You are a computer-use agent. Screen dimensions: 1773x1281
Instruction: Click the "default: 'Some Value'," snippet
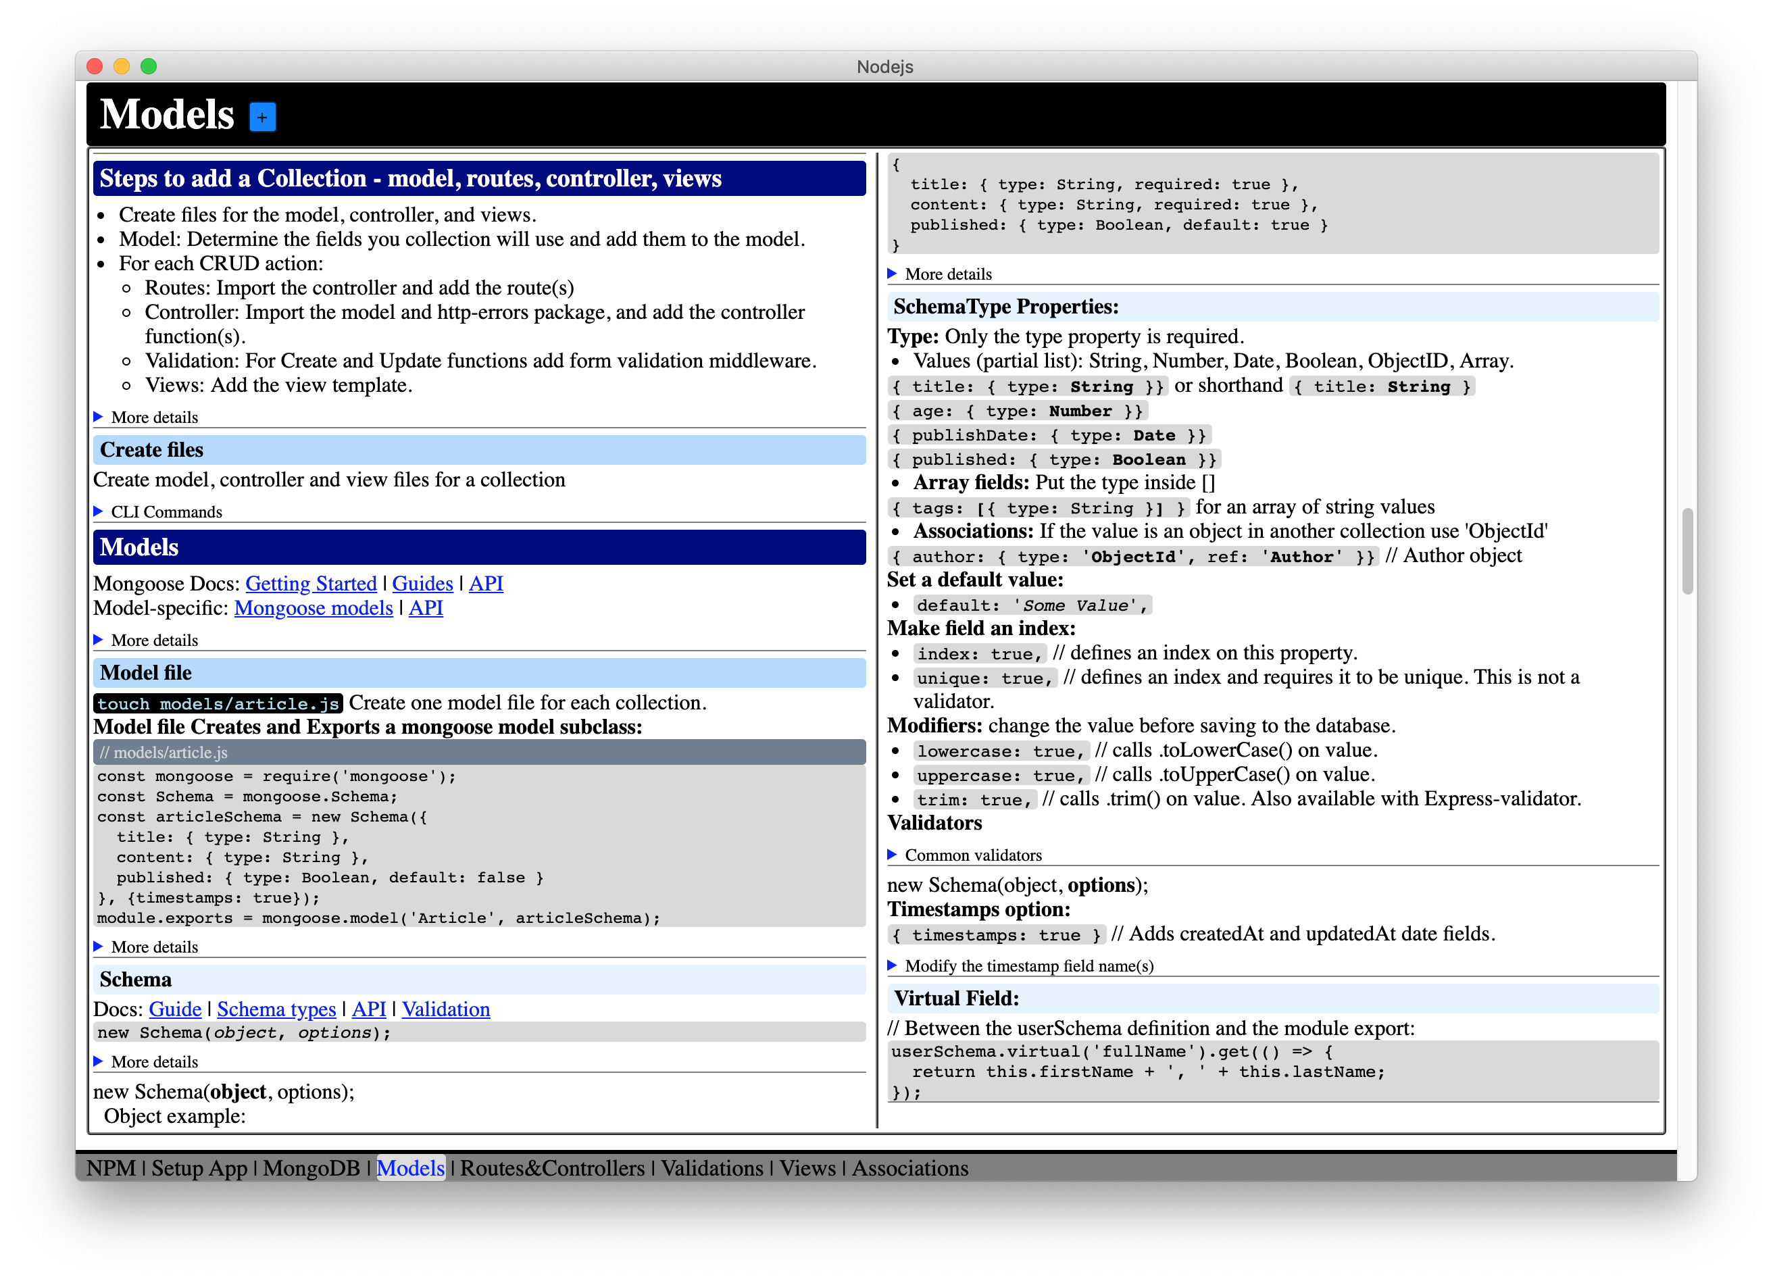(1032, 606)
